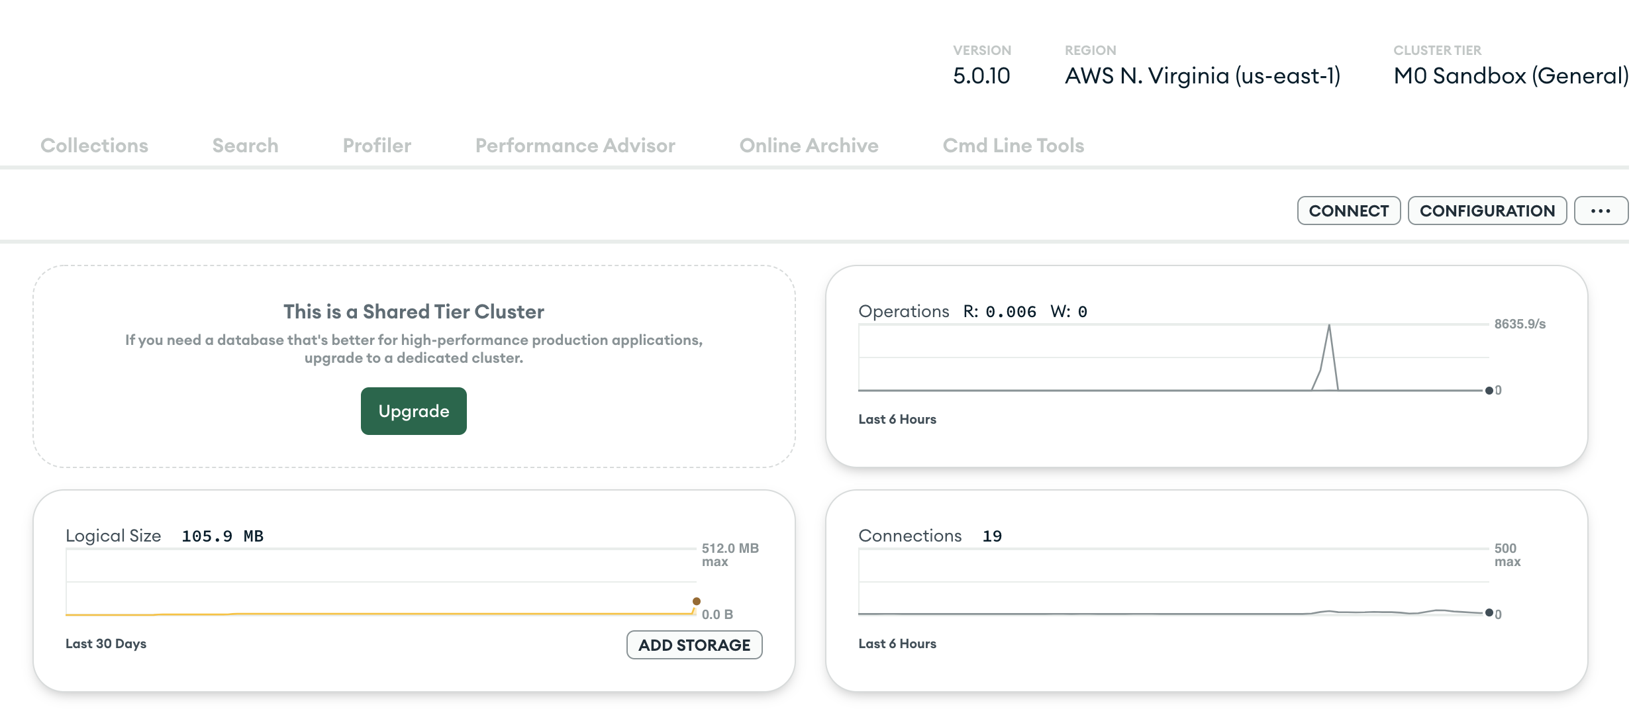1633x715 pixels.
Task: Go to Performance Advisor tab
Action: point(575,146)
